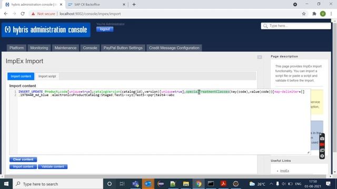Switch to hybris administration console browser tab

32,5
